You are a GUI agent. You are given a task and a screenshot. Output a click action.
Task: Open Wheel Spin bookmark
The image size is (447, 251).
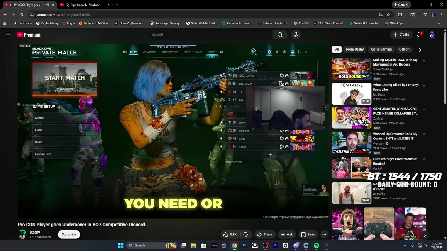pos(395,23)
